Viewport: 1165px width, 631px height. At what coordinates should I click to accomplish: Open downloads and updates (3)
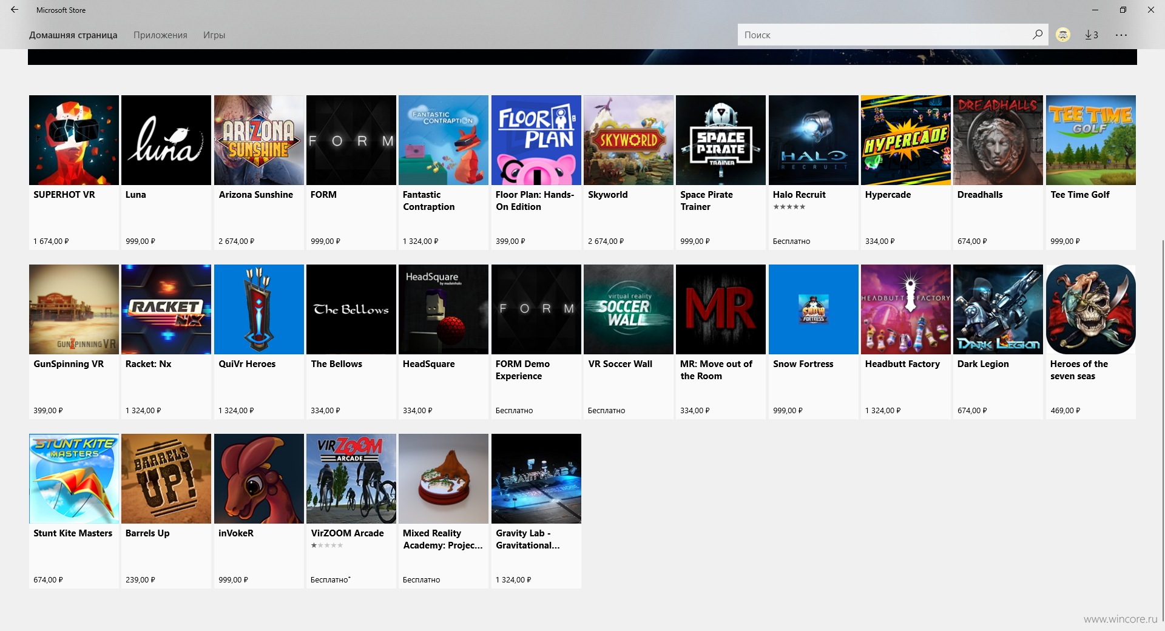1092,35
